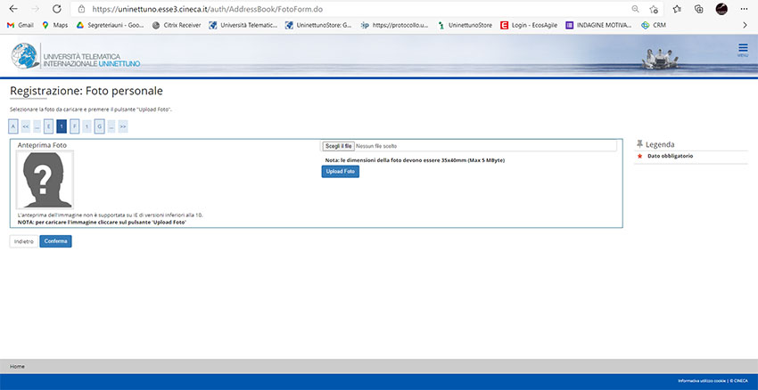The image size is (758, 390).
Task: Click the photo preview placeholder silhouette
Action: [x=45, y=179]
